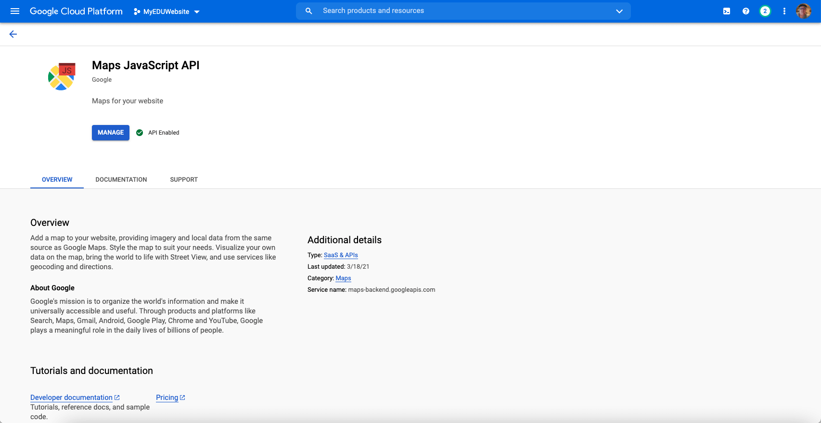Switch to the Documentation tab
Viewport: 821px width, 423px height.
(x=121, y=180)
